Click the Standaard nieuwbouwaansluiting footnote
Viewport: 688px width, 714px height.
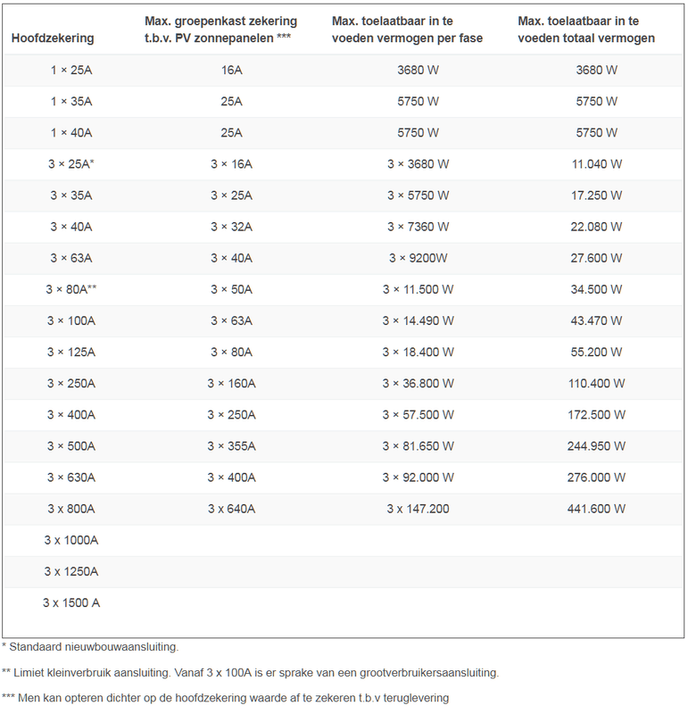tap(89, 646)
